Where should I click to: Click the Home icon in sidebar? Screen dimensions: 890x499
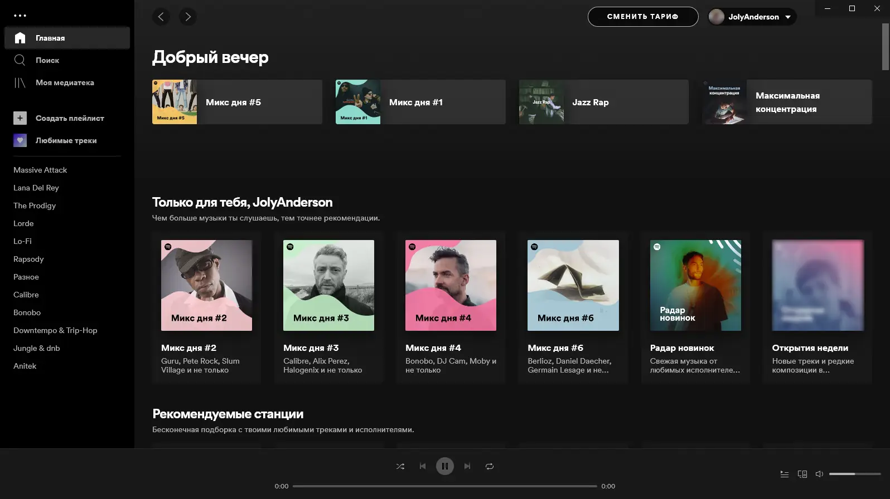[20, 38]
